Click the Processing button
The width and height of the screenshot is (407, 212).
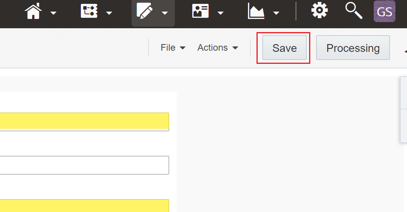pos(353,48)
